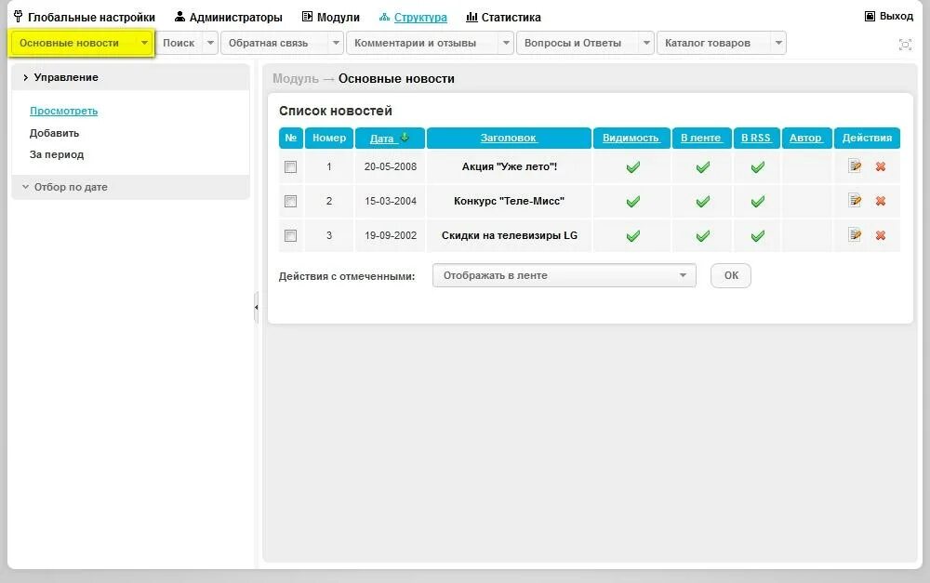Open Глобальные настройки menu

[x=85, y=17]
